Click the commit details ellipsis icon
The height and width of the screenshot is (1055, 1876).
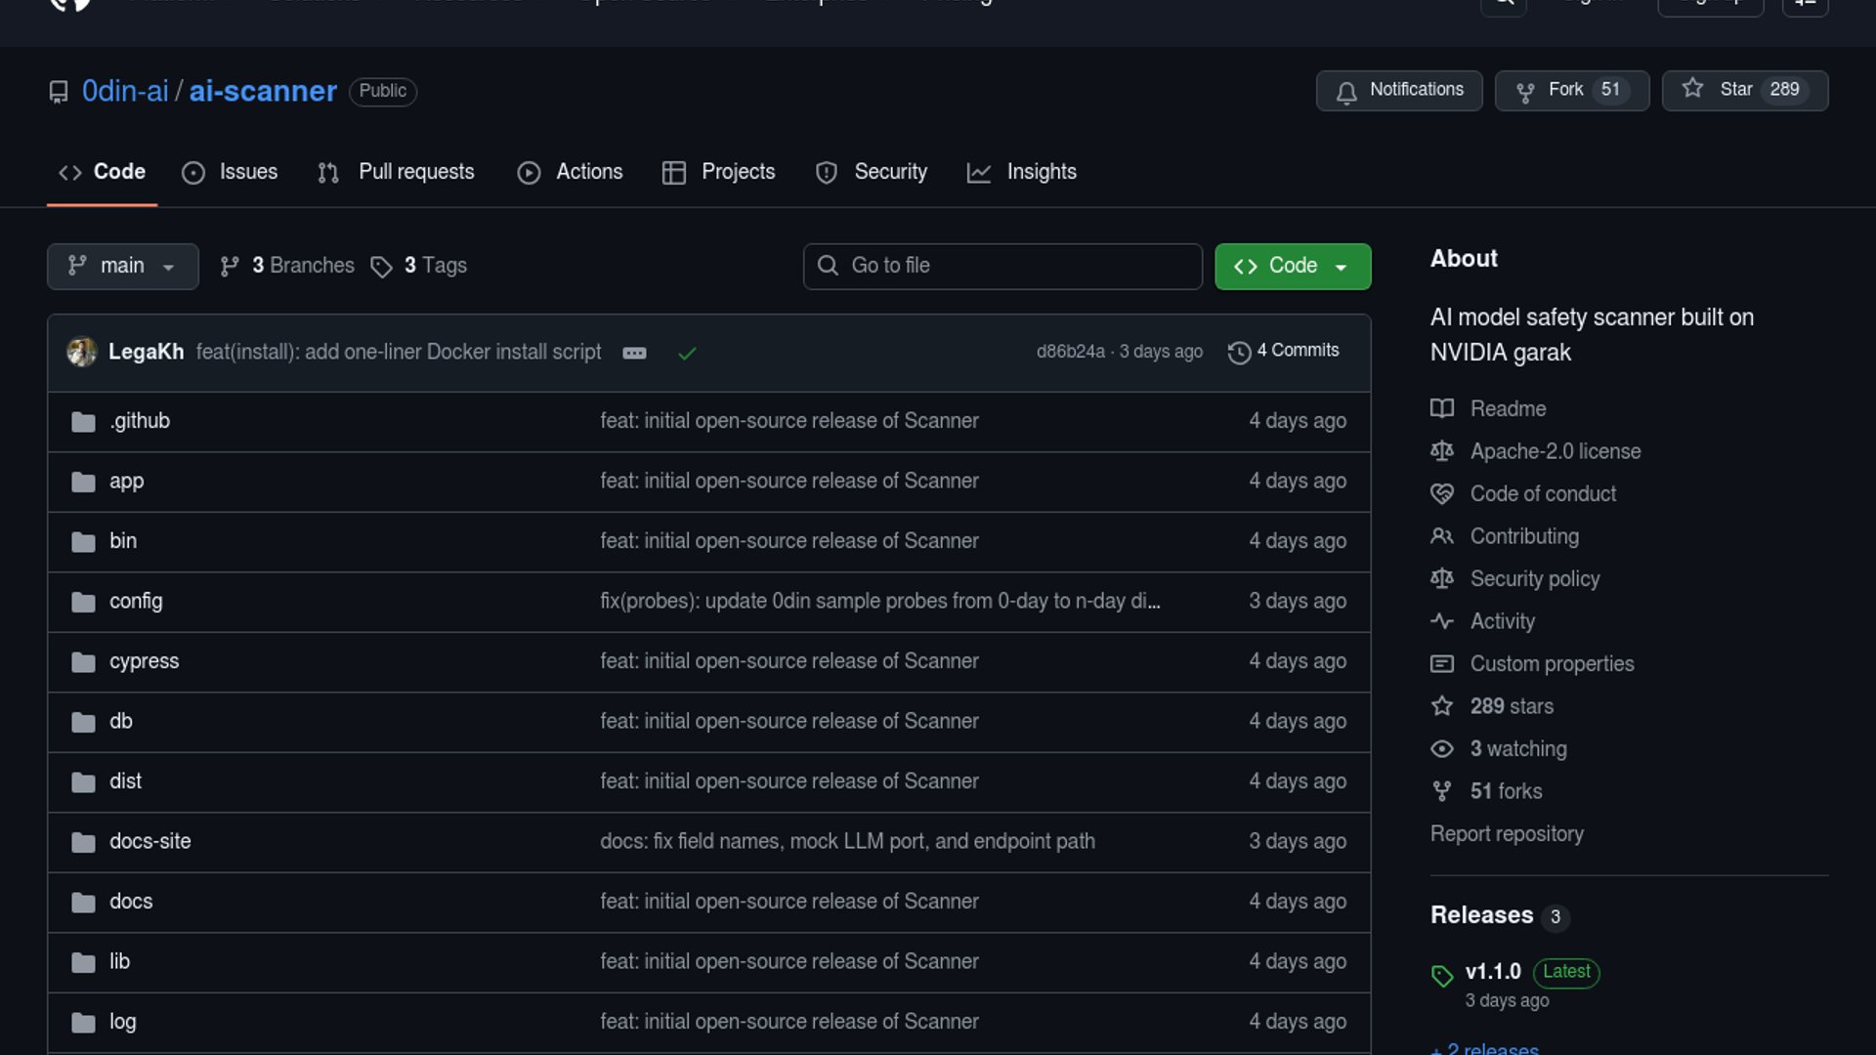634,353
